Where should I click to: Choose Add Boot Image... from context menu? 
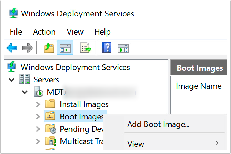click(x=158, y=124)
